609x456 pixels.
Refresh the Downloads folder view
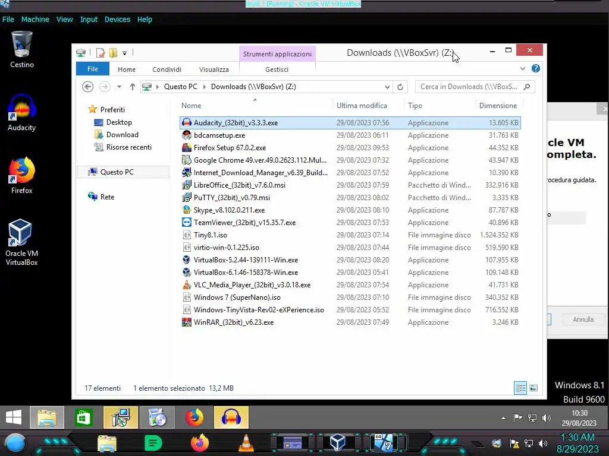click(400, 87)
